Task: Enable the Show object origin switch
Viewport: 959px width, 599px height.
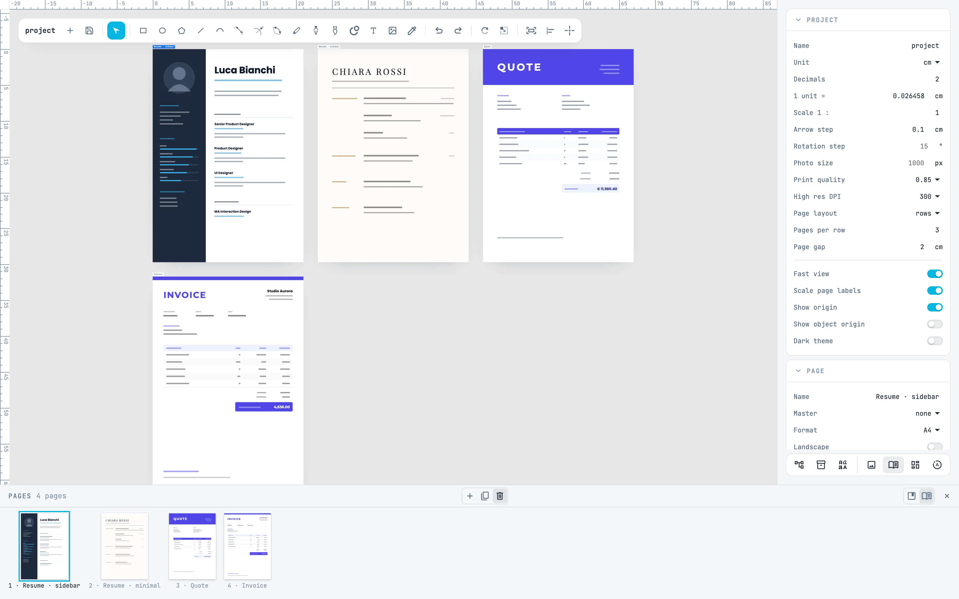Action: [934, 324]
